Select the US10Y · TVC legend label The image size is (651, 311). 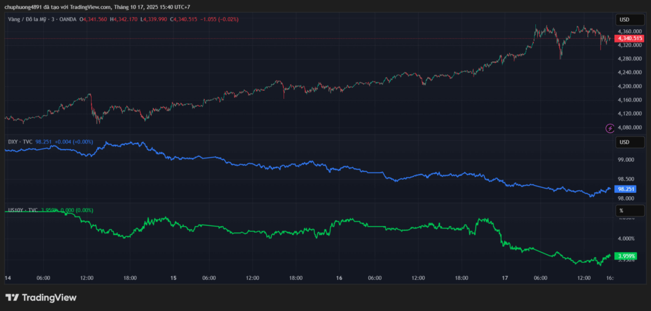click(22, 209)
